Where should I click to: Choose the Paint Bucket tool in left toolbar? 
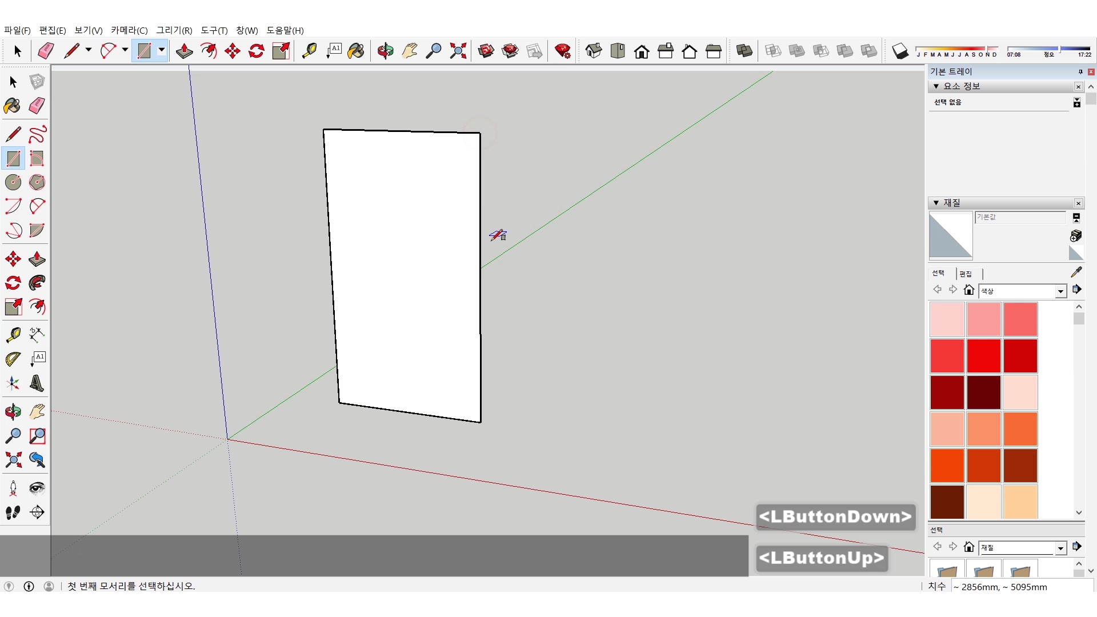tap(13, 106)
